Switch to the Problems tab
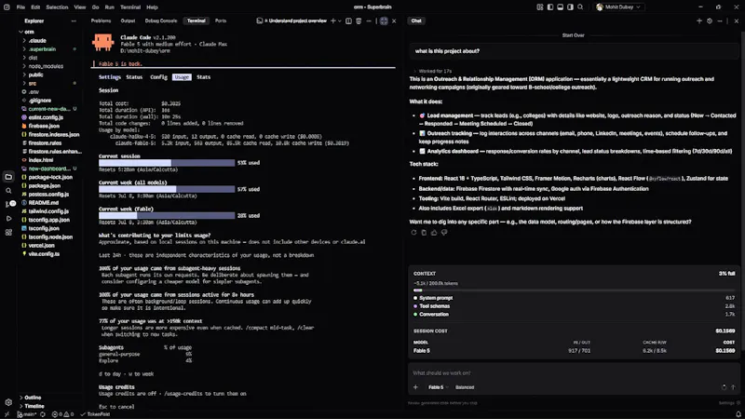Screen dimensions: 745x419 (x=101, y=20)
